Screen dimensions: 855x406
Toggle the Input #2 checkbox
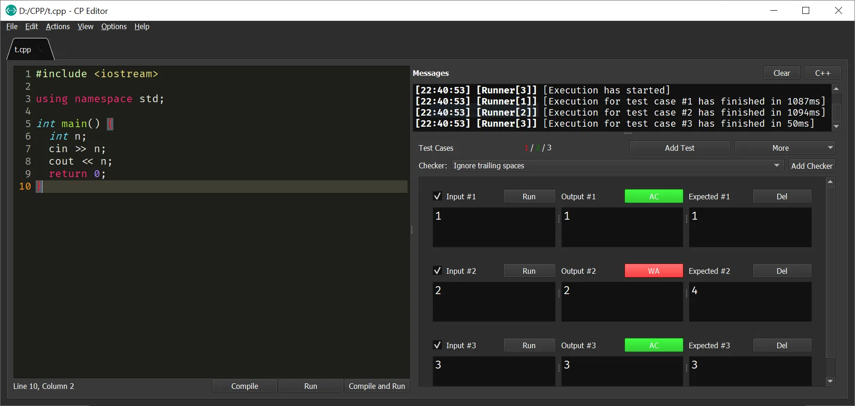coord(437,271)
